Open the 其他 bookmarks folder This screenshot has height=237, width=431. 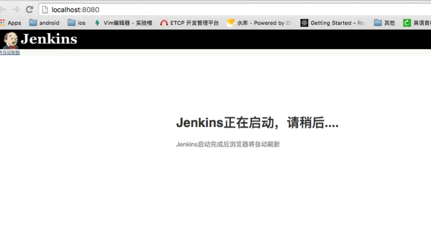pyautogui.click(x=384, y=23)
